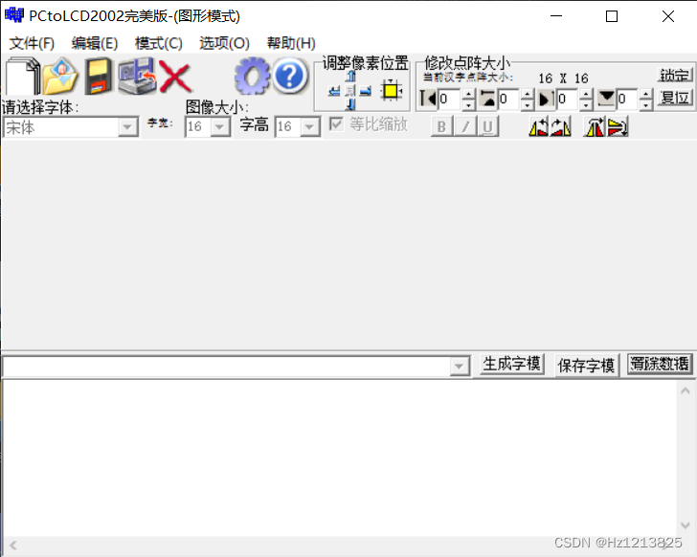
Task: Click the New blank image icon
Action: coord(22,76)
